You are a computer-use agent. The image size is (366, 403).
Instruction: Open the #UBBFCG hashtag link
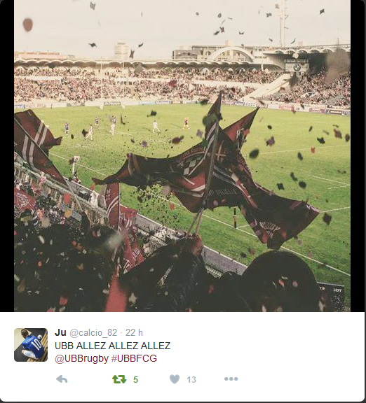[x=134, y=358]
